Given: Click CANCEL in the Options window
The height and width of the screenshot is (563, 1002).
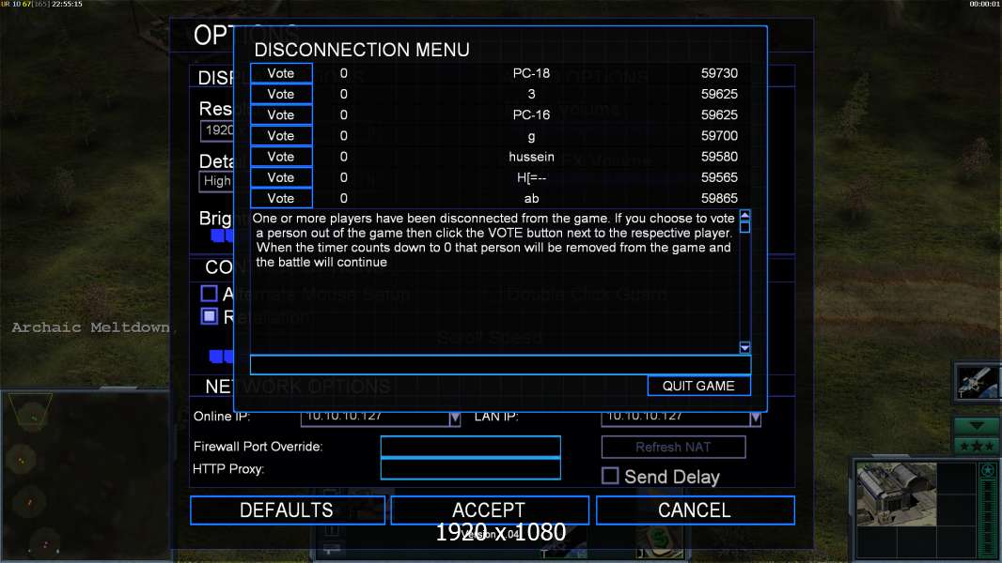Looking at the screenshot, I should [x=695, y=510].
